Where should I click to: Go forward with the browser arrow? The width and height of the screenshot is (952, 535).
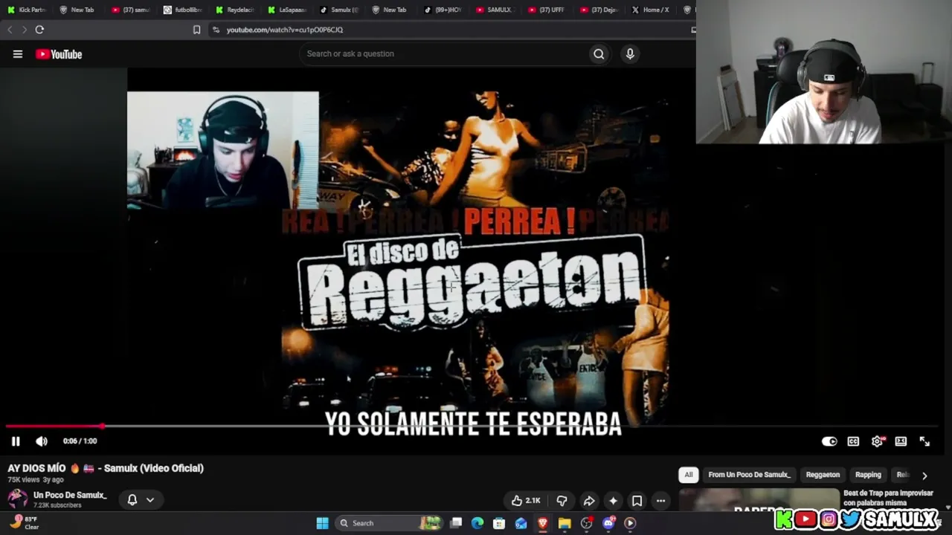point(24,30)
